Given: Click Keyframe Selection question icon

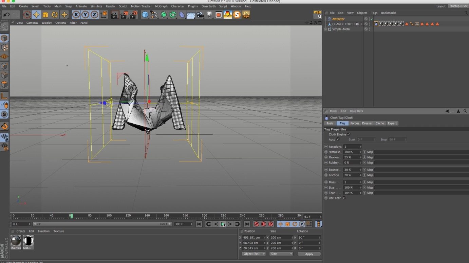Looking at the screenshot, I should pyautogui.click(x=271, y=224).
